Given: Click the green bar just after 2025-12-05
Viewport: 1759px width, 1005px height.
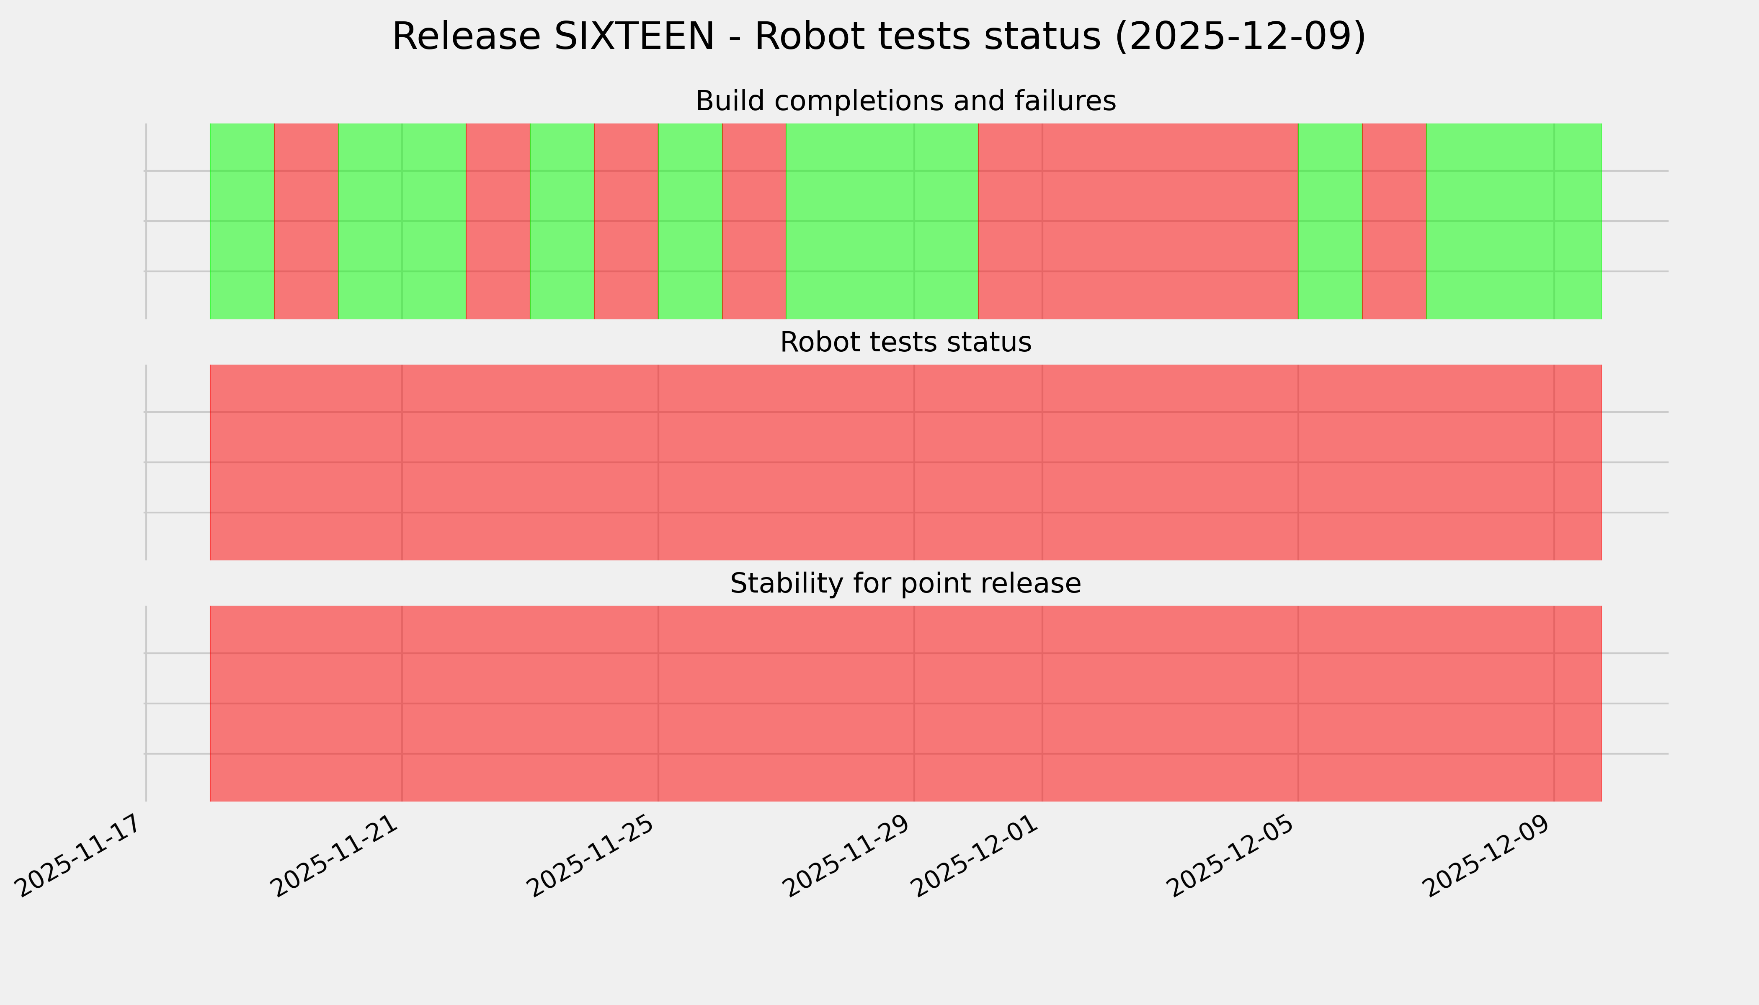Looking at the screenshot, I should click(x=1330, y=221).
